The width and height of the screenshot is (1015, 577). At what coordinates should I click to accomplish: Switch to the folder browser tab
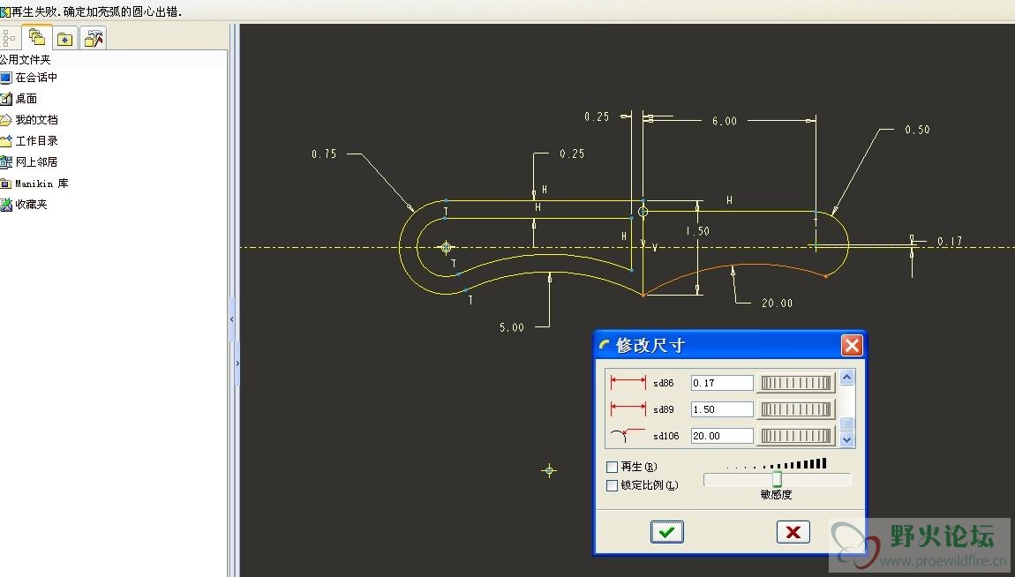36,38
